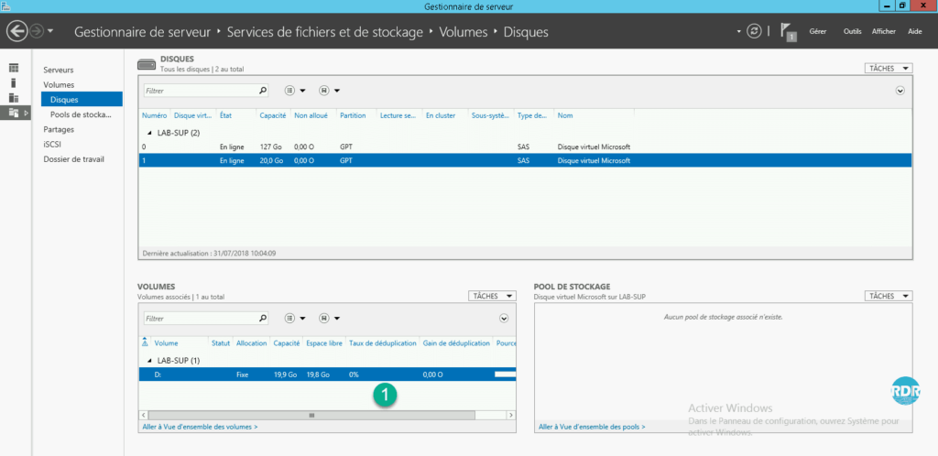Click the dropdown arrow beside refresh icon
938x456 pixels.
click(739, 31)
